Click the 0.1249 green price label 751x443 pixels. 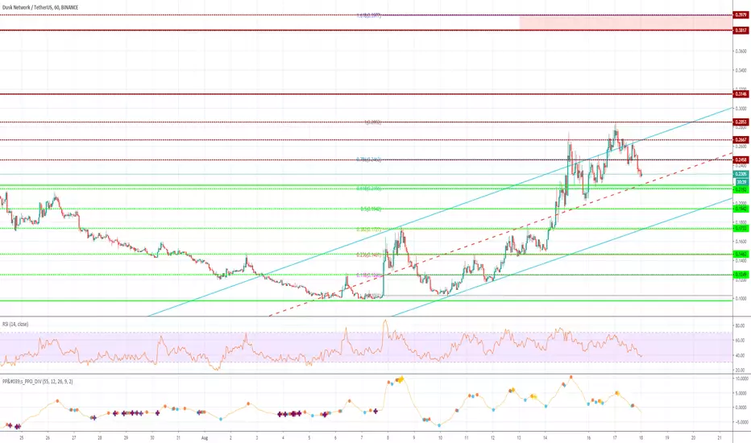point(741,275)
